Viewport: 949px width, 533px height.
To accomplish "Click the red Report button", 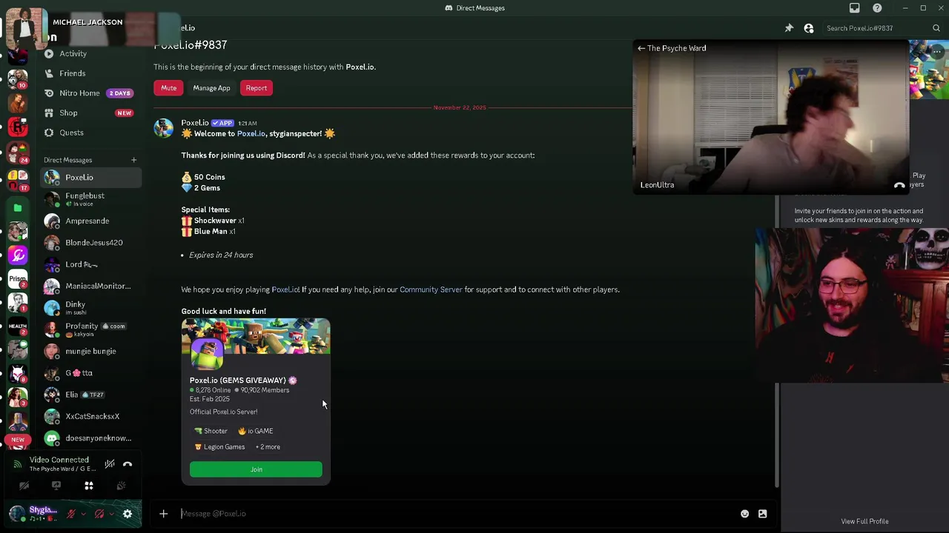I will click(x=257, y=88).
